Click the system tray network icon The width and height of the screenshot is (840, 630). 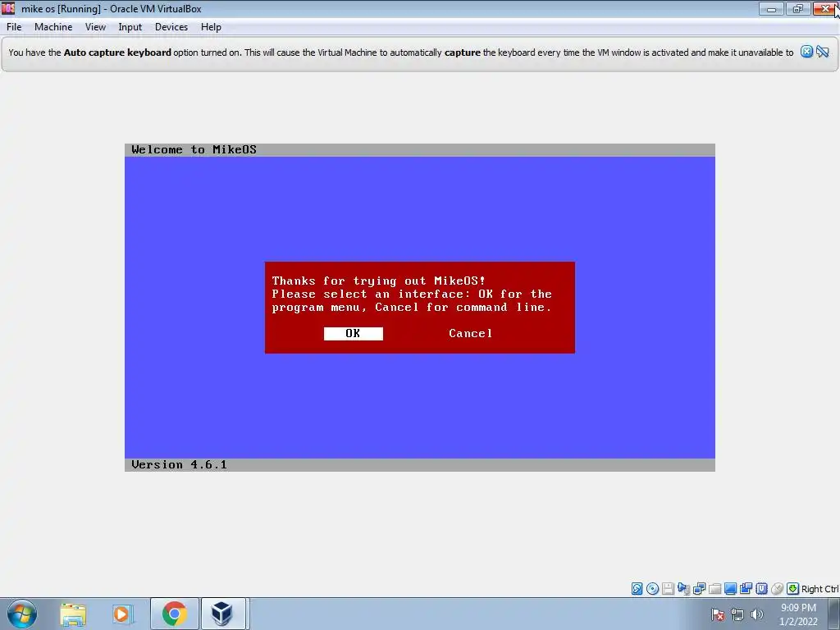[737, 614]
